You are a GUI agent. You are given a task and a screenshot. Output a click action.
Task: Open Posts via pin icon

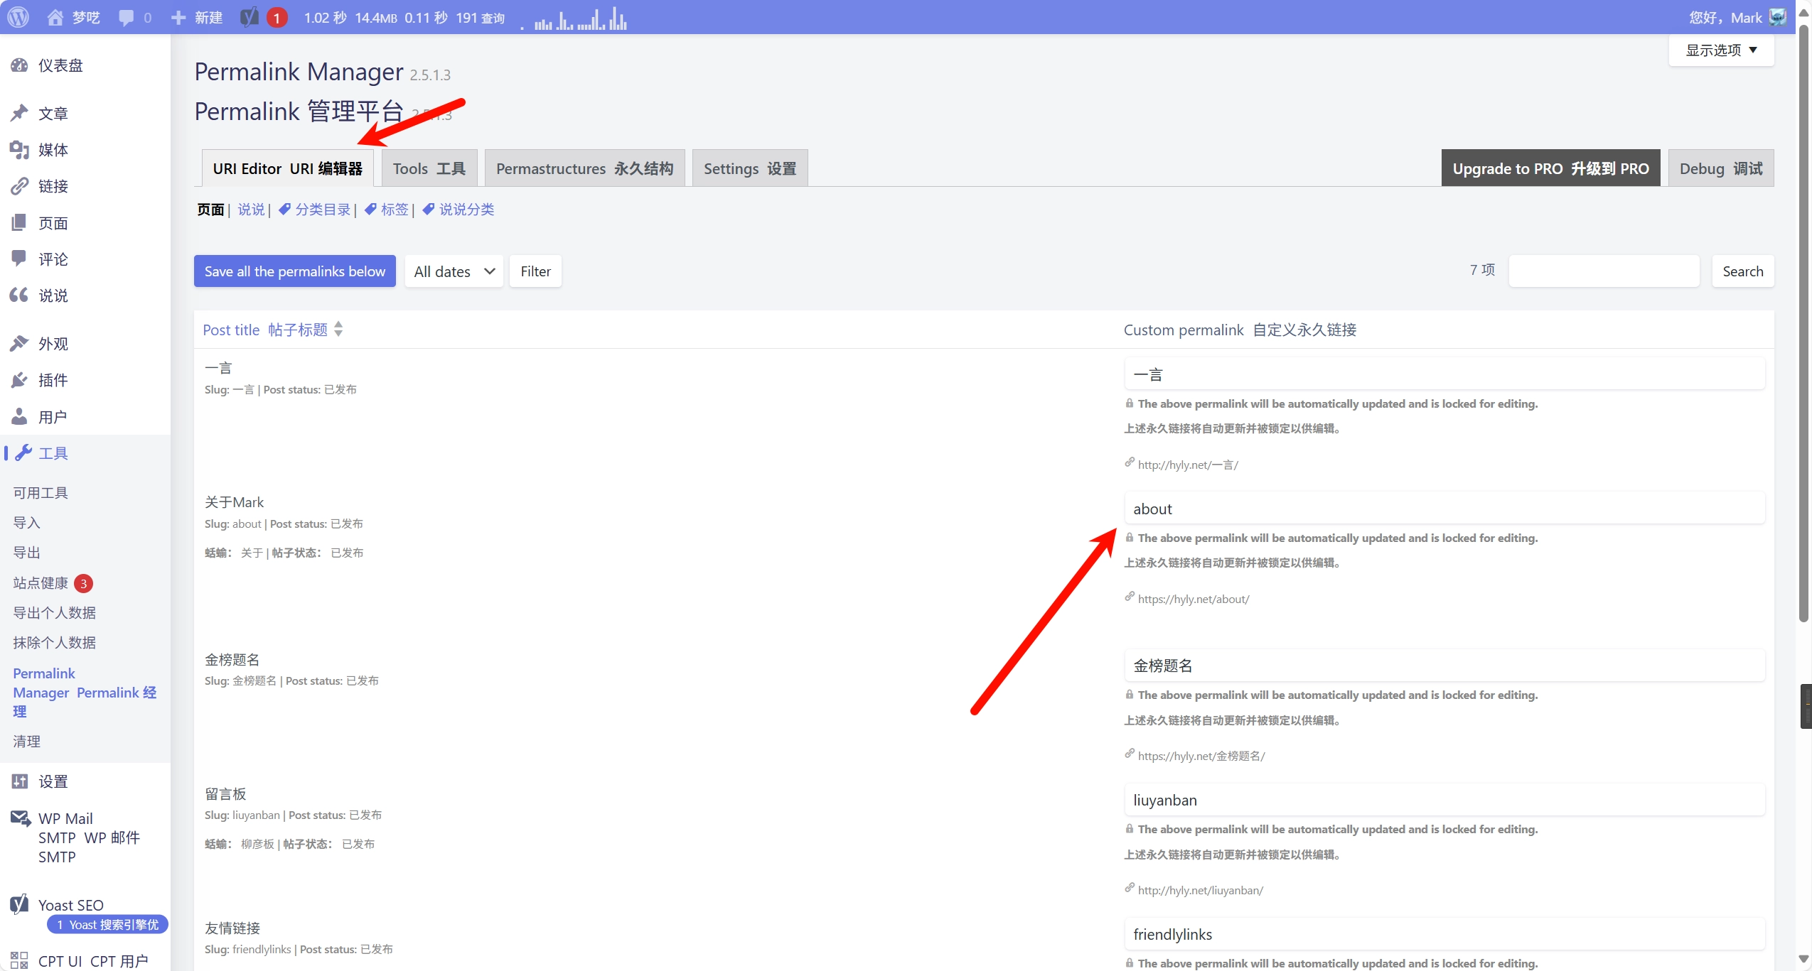tap(19, 113)
